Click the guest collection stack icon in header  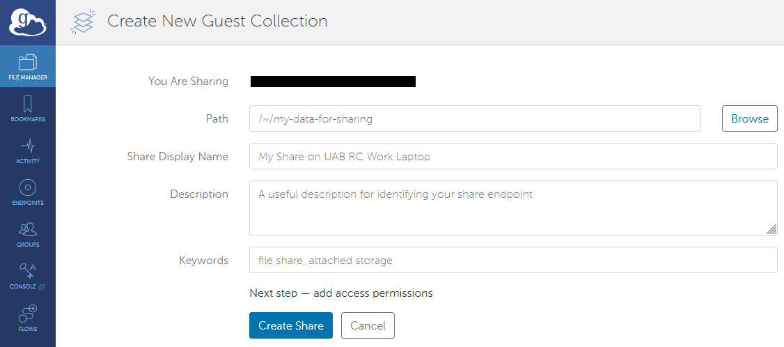pyautogui.click(x=83, y=22)
